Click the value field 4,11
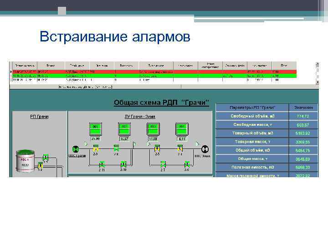This screenshot has width=328, height=246. pyautogui.click(x=182, y=139)
